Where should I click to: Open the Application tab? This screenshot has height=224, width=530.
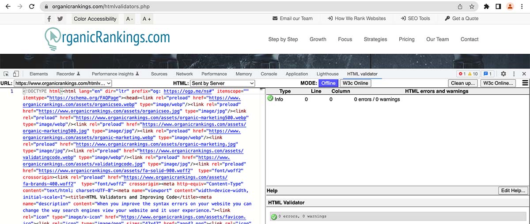tap(297, 74)
